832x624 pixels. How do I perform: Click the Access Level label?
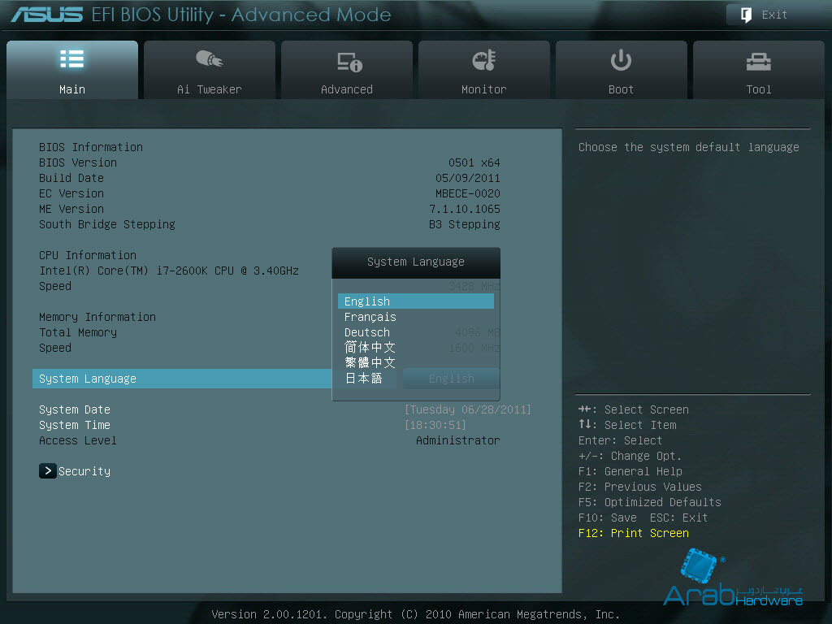coord(77,440)
